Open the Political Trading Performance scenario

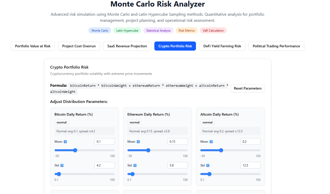(x=276, y=46)
